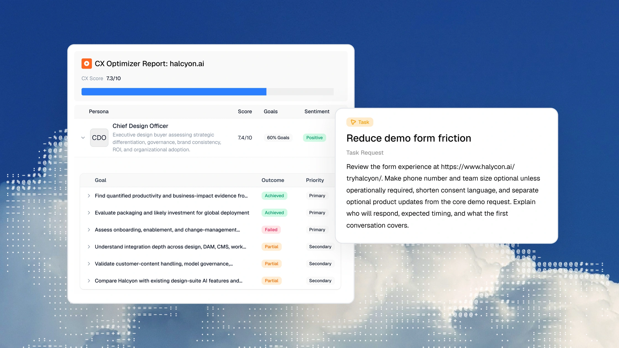
Task: Click Achieved badge for 'Find quantified productivity'
Action: (x=274, y=196)
